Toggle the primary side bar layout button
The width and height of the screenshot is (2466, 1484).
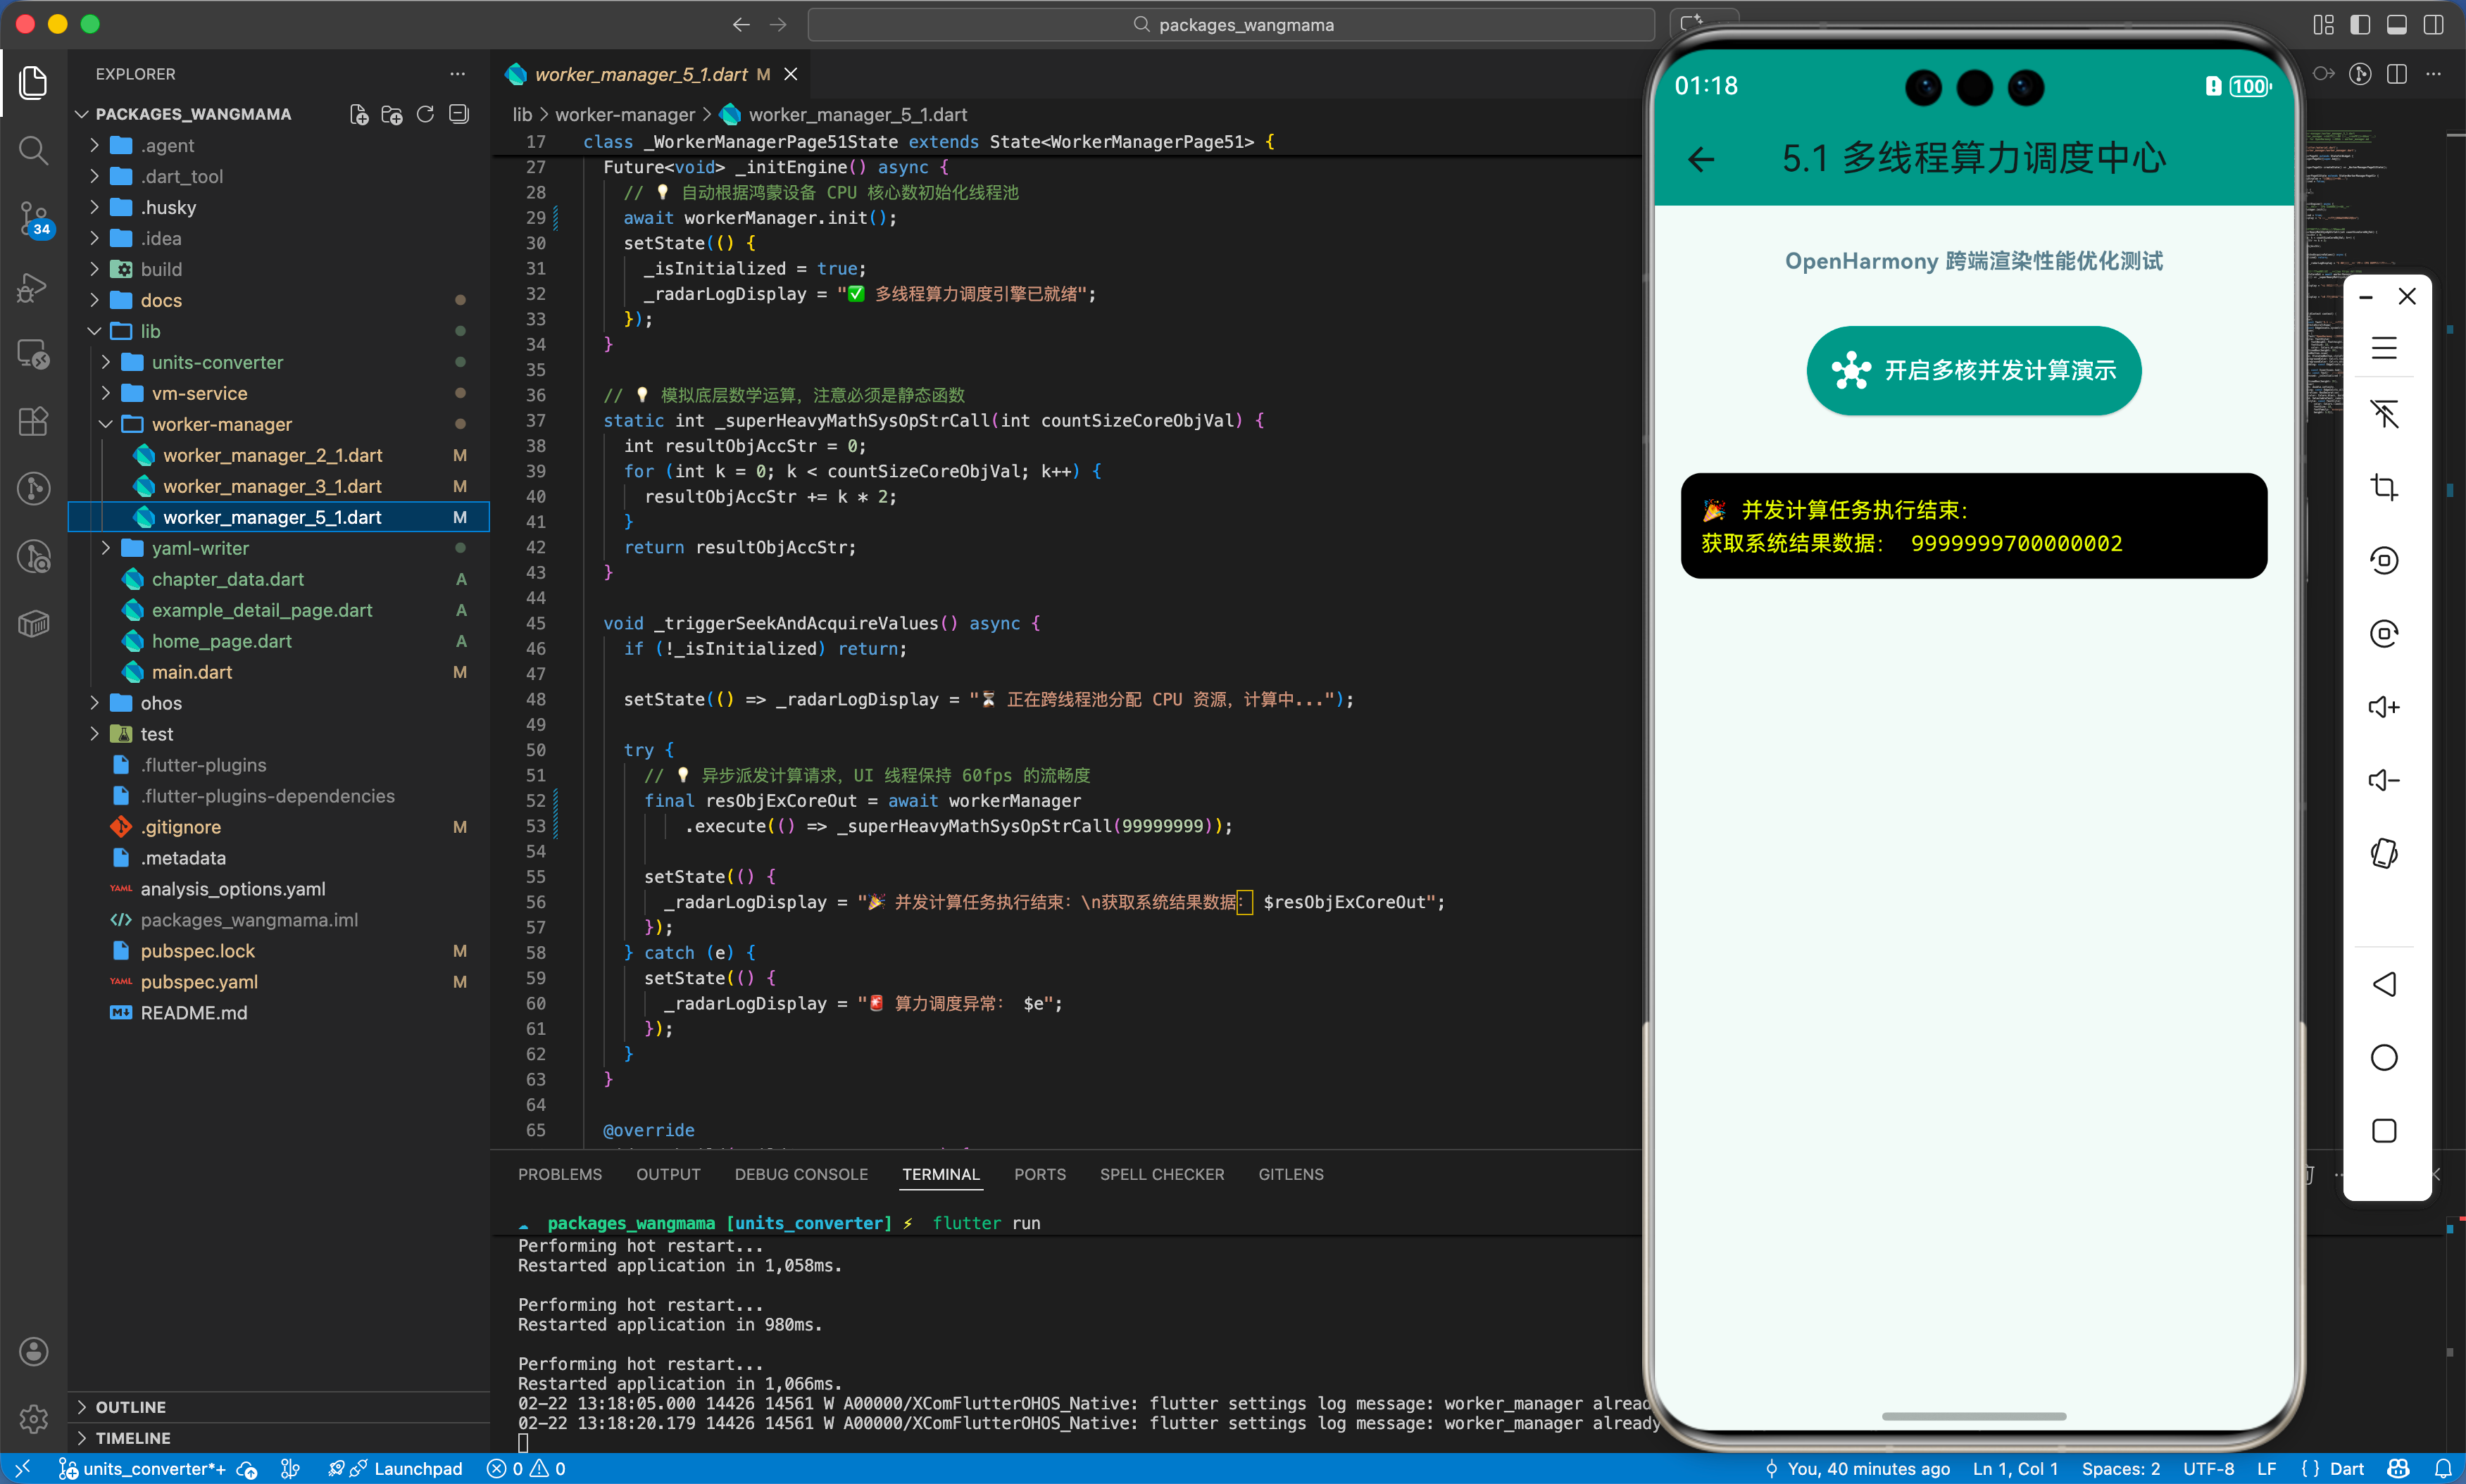pos(2360,25)
